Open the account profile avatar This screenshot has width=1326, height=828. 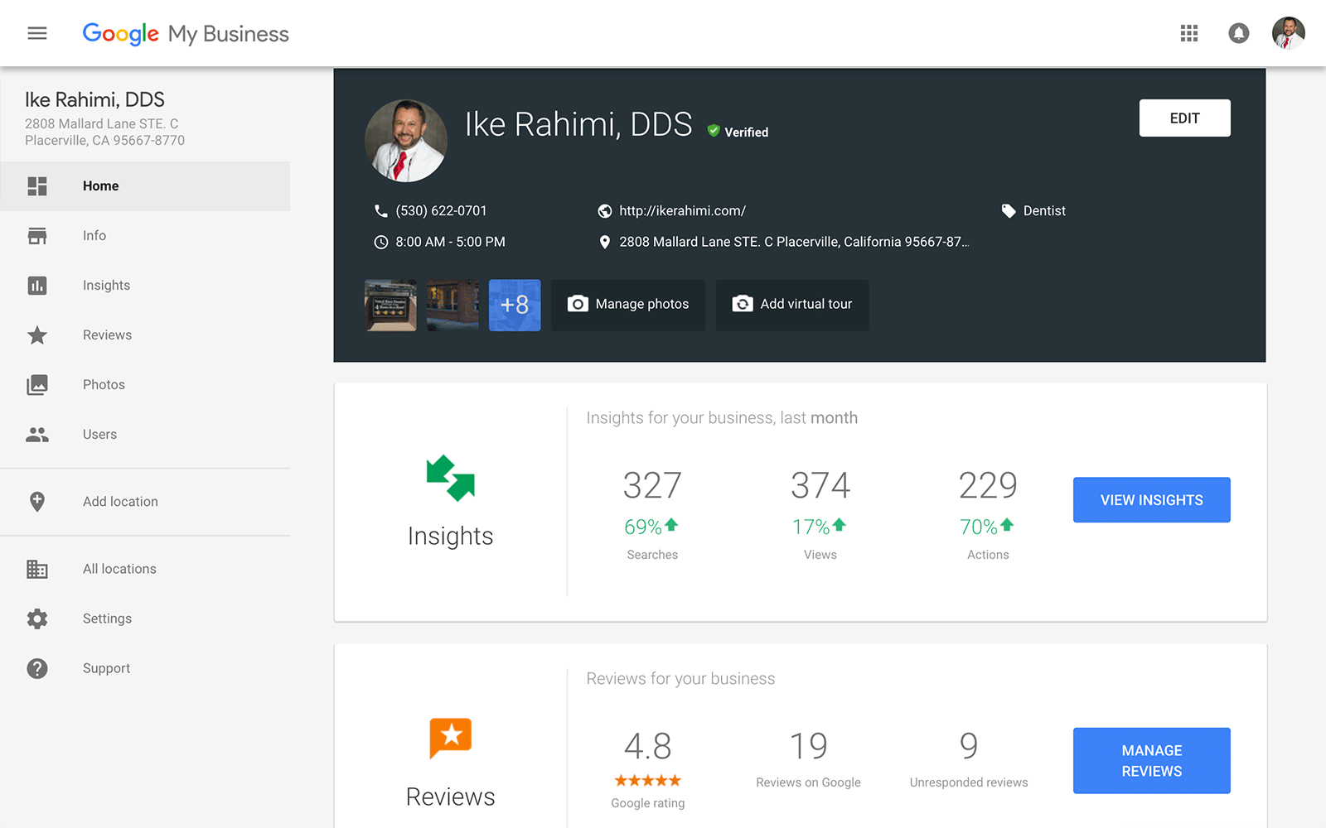click(x=1289, y=33)
